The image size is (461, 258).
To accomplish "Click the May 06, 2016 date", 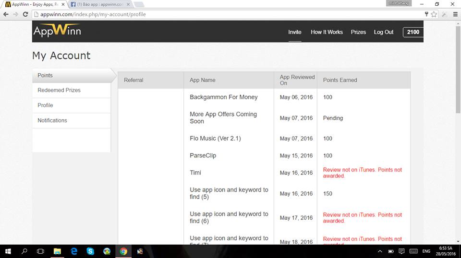I will (296, 97).
